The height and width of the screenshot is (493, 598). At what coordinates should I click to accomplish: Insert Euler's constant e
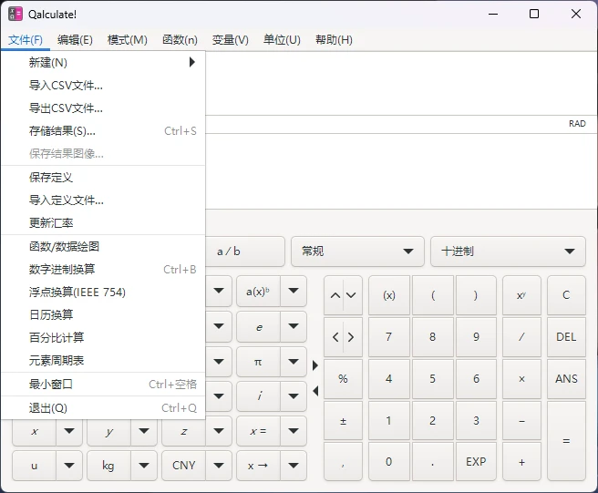[259, 327]
